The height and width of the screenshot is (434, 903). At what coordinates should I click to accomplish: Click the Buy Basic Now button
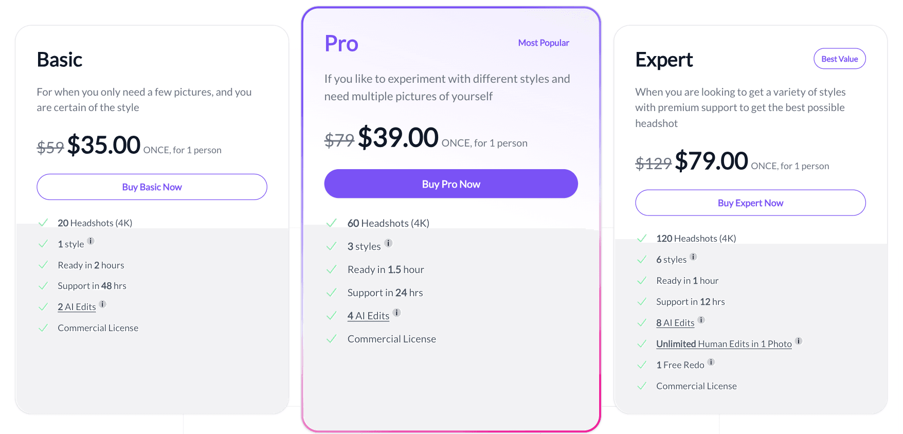pyautogui.click(x=152, y=187)
